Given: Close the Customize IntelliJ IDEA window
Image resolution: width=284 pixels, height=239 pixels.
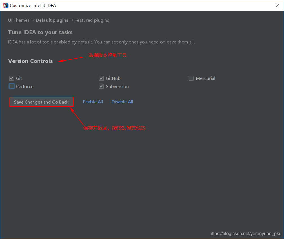Looking at the screenshot, I should [x=278, y=5].
